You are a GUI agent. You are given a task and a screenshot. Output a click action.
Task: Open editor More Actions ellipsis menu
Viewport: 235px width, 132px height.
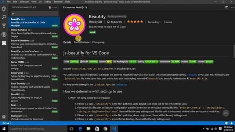click(232, 7)
